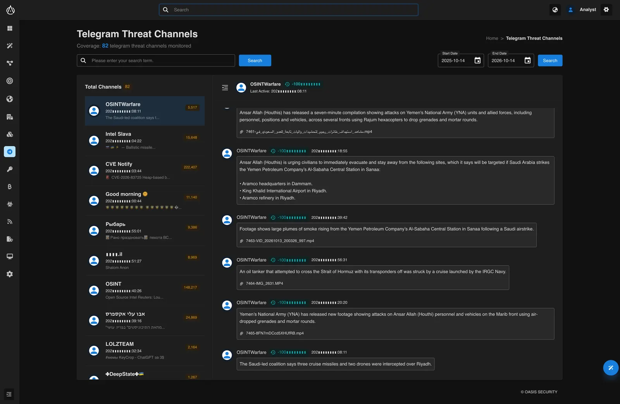
Task: Select the LOLZTEAM channel
Action: (145, 350)
